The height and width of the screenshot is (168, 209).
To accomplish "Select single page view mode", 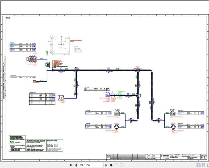I will [x=199, y=165].
